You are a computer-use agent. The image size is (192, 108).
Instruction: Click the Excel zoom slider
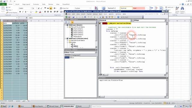(183, 103)
